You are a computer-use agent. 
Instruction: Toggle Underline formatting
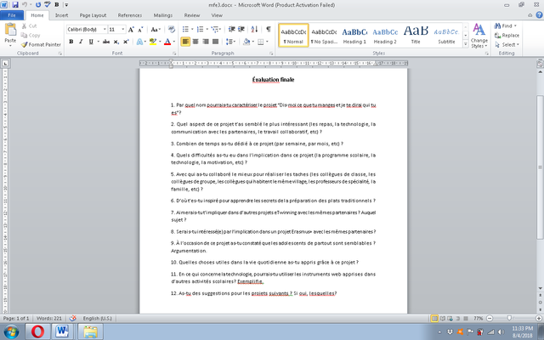coord(91,42)
